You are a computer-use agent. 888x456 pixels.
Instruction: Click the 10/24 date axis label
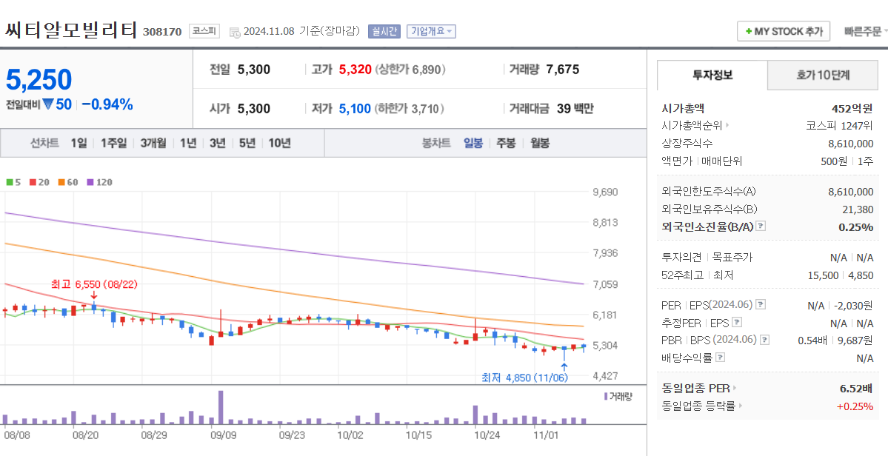487,435
